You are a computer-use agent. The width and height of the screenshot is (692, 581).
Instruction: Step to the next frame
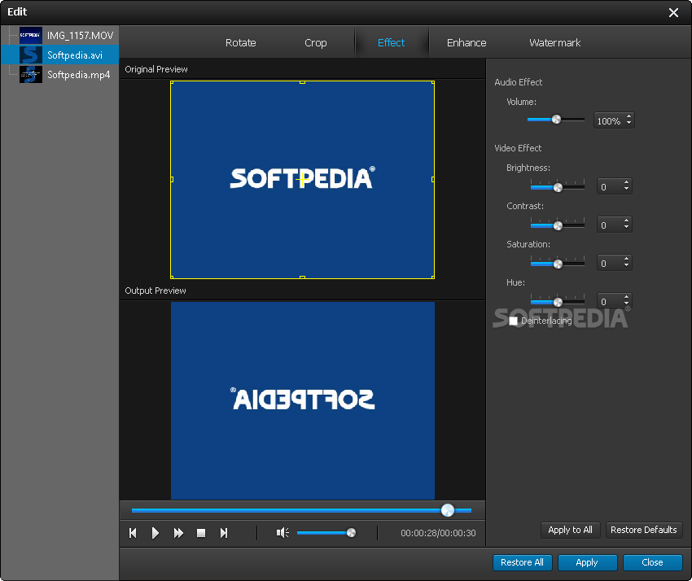click(224, 533)
